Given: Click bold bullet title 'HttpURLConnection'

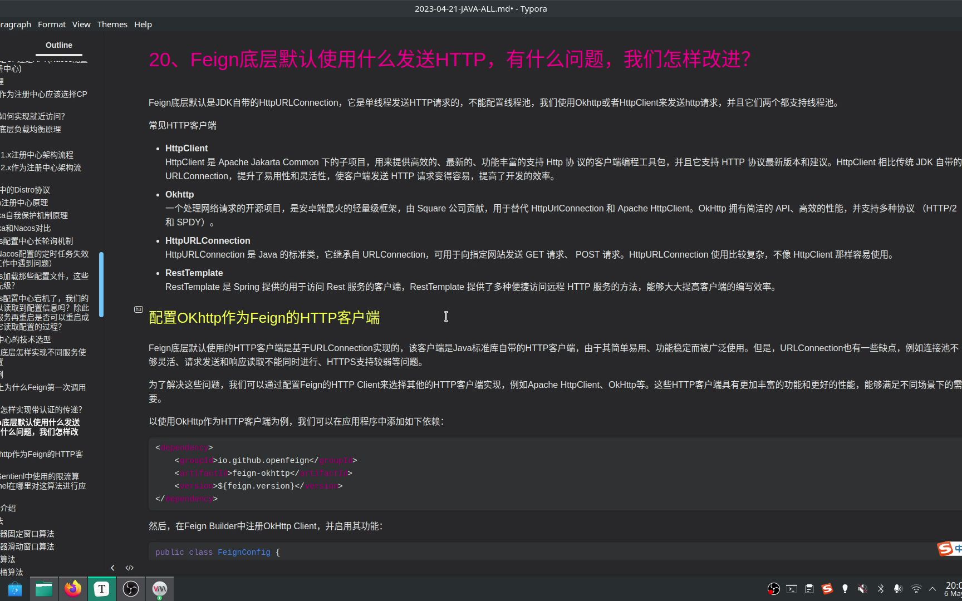Looking at the screenshot, I should pyautogui.click(x=208, y=241).
